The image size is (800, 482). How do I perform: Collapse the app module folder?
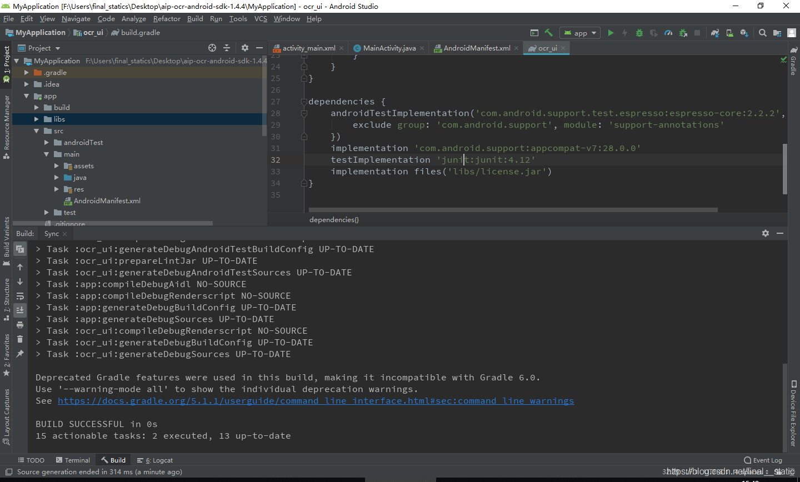[26, 96]
